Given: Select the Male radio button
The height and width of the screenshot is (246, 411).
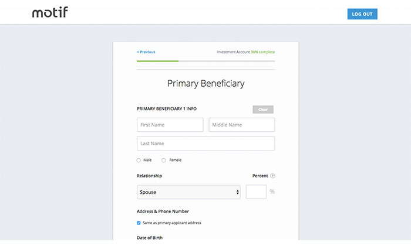Looking at the screenshot, I should (139, 160).
